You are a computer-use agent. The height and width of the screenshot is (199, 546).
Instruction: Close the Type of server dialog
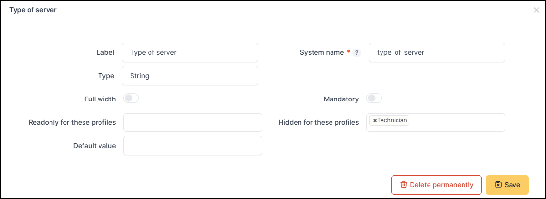click(x=536, y=10)
